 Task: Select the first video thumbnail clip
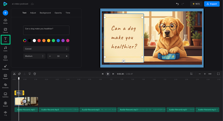pyautogui.click(x=19, y=101)
